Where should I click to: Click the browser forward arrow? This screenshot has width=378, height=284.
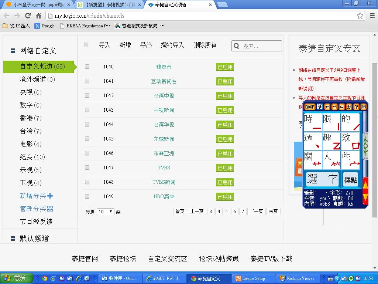(x=17, y=16)
